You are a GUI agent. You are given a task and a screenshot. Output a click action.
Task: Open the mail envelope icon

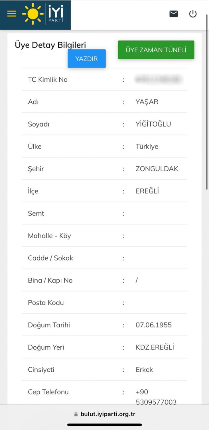(x=174, y=14)
